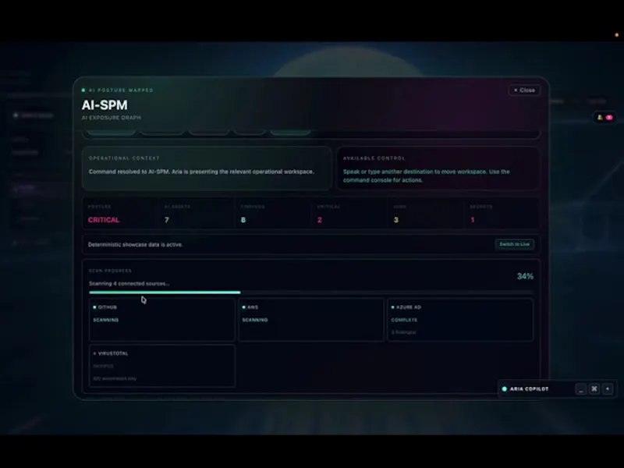Click the Critical count 2
This screenshot has height=468, width=624.
pos(320,220)
